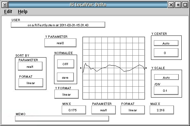Toggle Y CENTER Auto button
The image size is (190, 126).
pos(166,43)
